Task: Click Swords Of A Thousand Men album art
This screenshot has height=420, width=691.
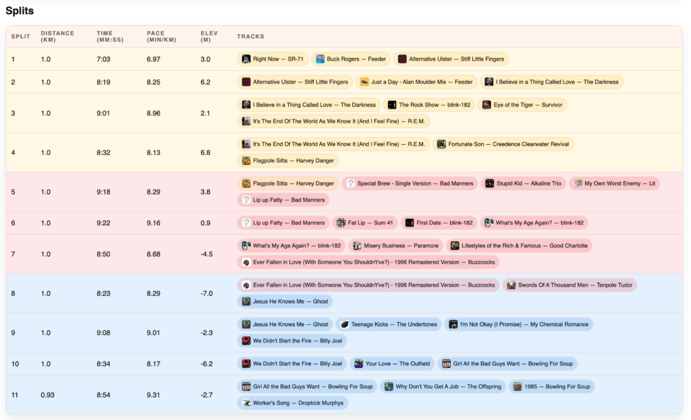Action: (512, 285)
